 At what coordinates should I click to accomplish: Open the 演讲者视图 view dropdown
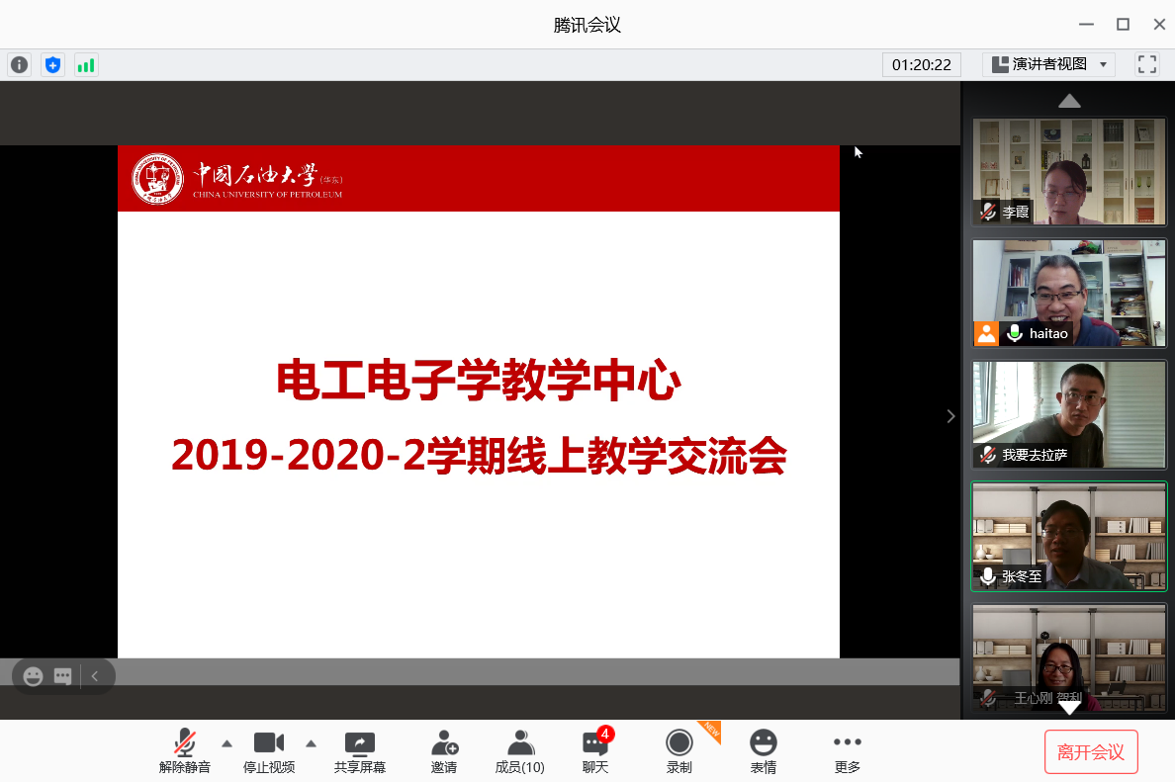coord(1048,64)
